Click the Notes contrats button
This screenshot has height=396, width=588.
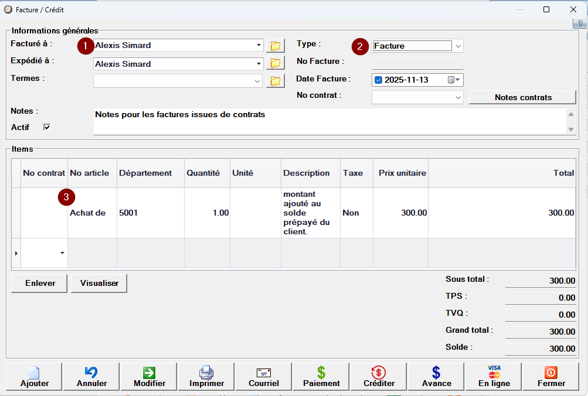pos(523,97)
